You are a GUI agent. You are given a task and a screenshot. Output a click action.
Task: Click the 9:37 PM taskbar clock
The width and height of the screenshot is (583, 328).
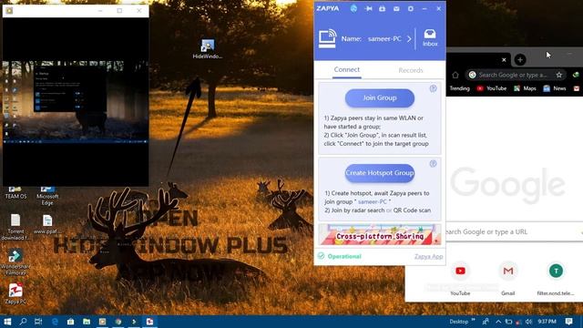[547, 322]
